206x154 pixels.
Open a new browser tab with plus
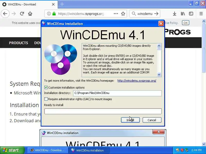[x=62, y=4]
